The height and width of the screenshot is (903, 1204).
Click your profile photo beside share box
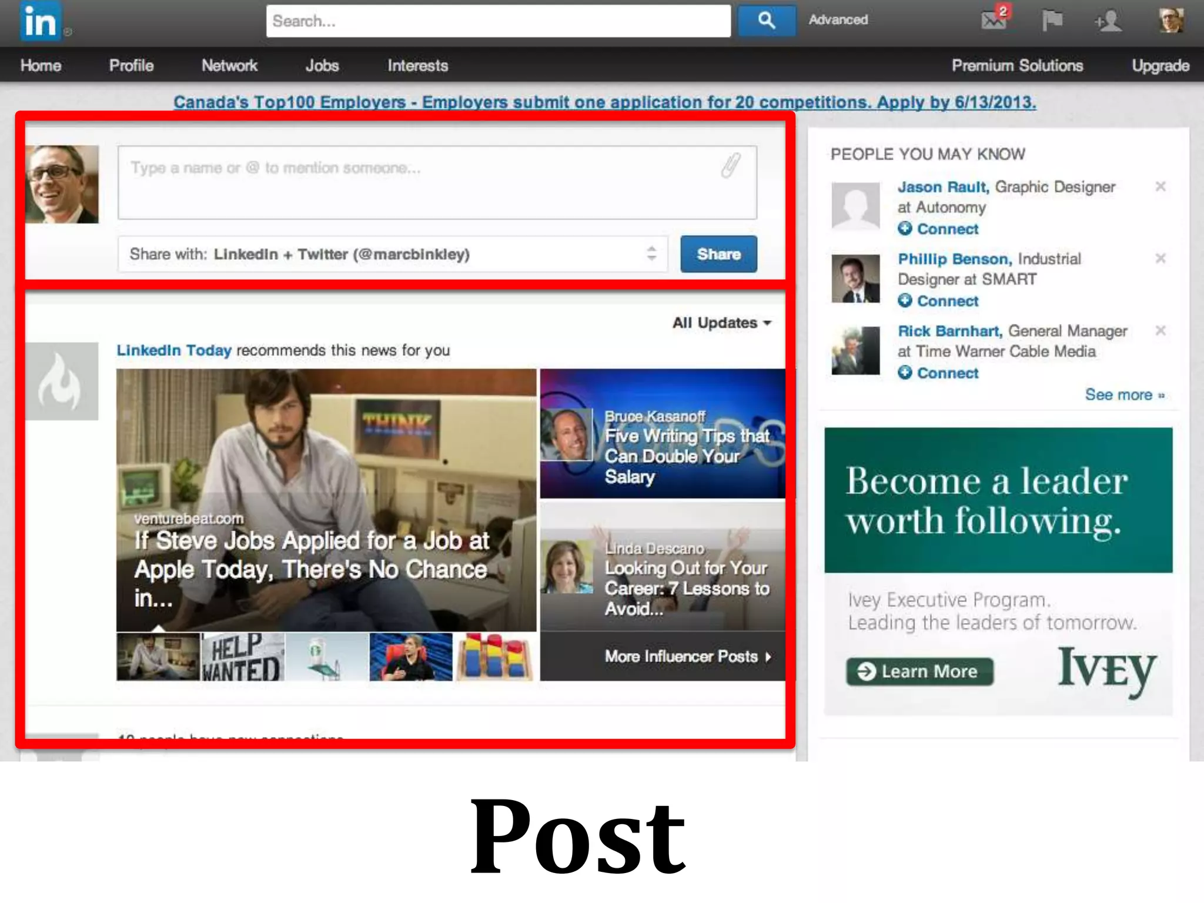(61, 184)
